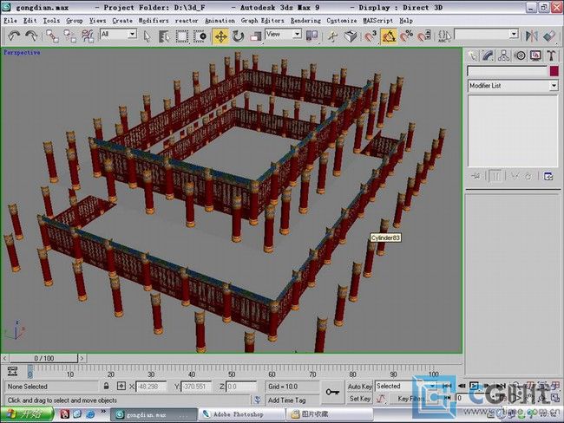Open the MAXScript menu
564x423 pixels.
pos(378,21)
